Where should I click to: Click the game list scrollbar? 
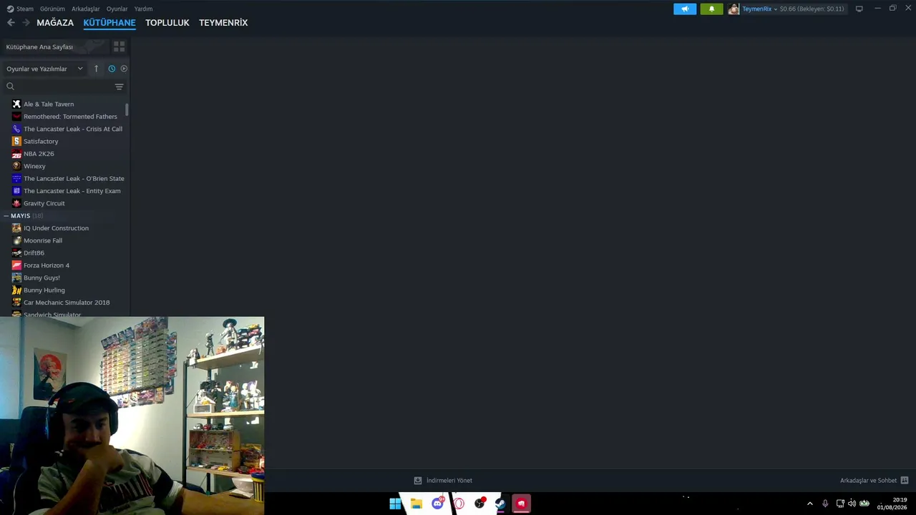(x=127, y=109)
